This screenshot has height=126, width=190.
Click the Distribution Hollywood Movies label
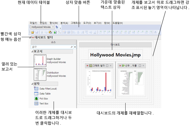56,74
